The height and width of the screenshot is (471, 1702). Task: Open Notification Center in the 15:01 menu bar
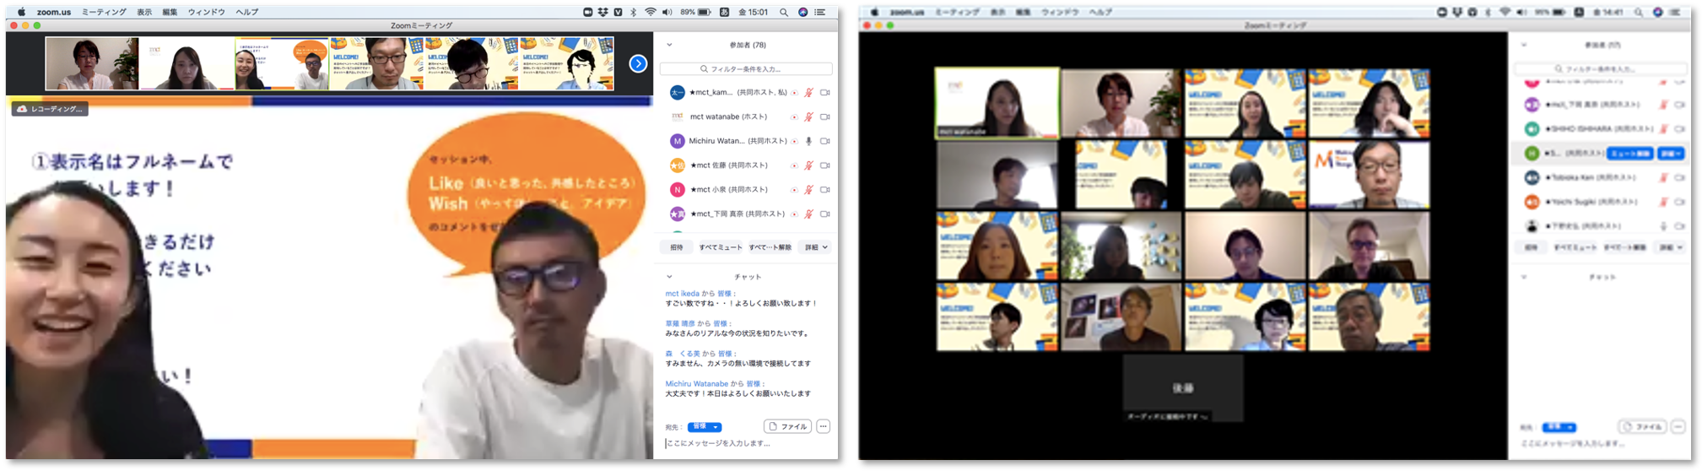tap(820, 13)
